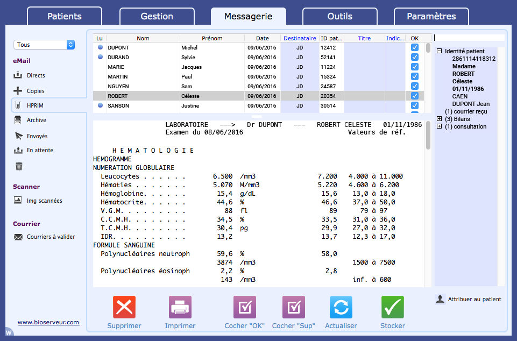Select the NGUYEN message row
This screenshot has height=341, width=517.
point(258,86)
